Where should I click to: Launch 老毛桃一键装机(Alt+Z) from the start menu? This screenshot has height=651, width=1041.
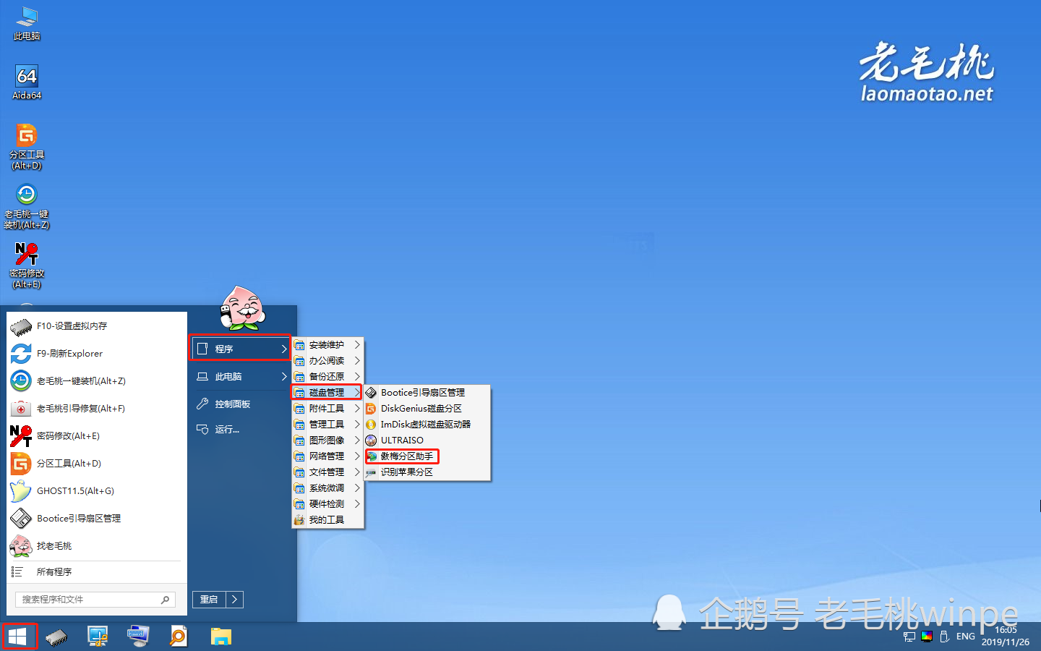tap(97, 381)
